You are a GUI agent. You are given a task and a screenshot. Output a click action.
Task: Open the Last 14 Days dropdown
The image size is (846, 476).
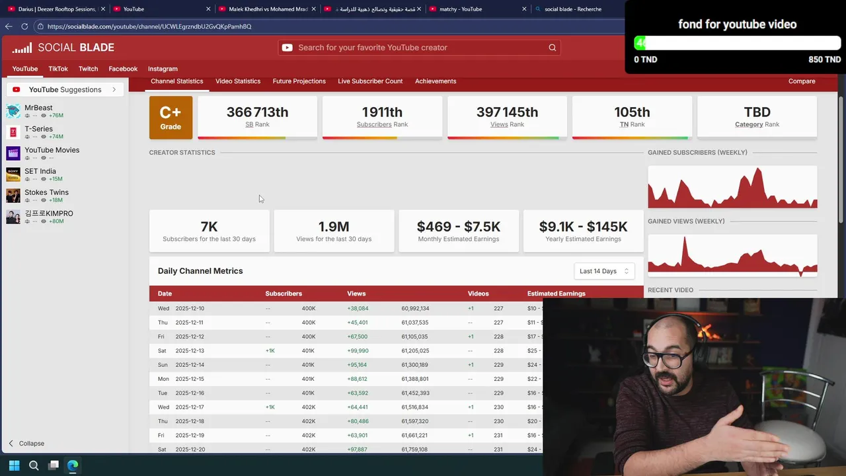[604, 271]
